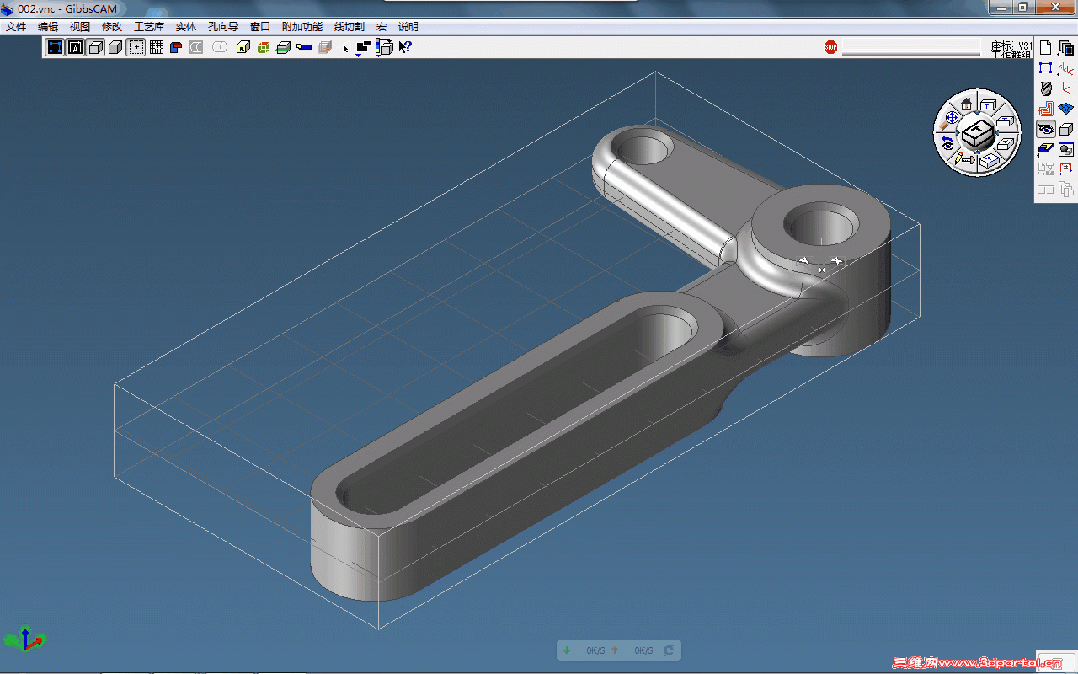Screen dimensions: 1078x674
Task: Open the cube with ruler dropdown tool
Action: [384, 48]
